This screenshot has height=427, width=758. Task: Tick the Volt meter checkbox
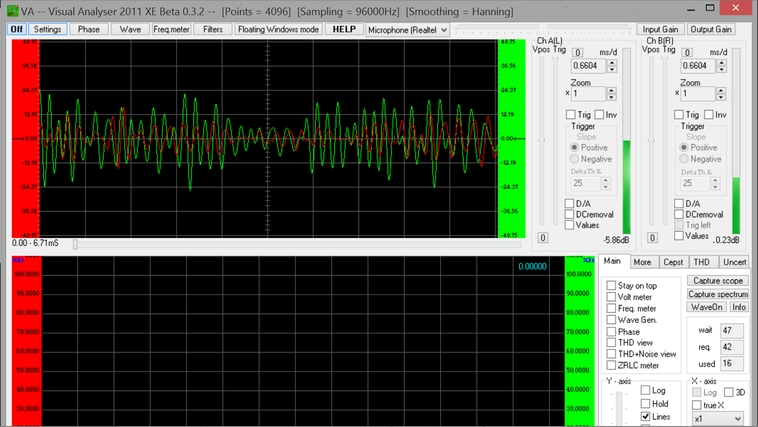coord(611,297)
